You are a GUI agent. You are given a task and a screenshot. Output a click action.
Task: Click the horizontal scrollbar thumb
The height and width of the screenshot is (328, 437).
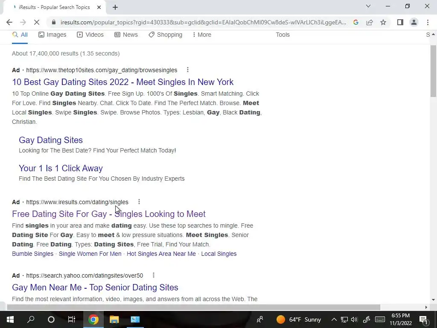point(193,307)
